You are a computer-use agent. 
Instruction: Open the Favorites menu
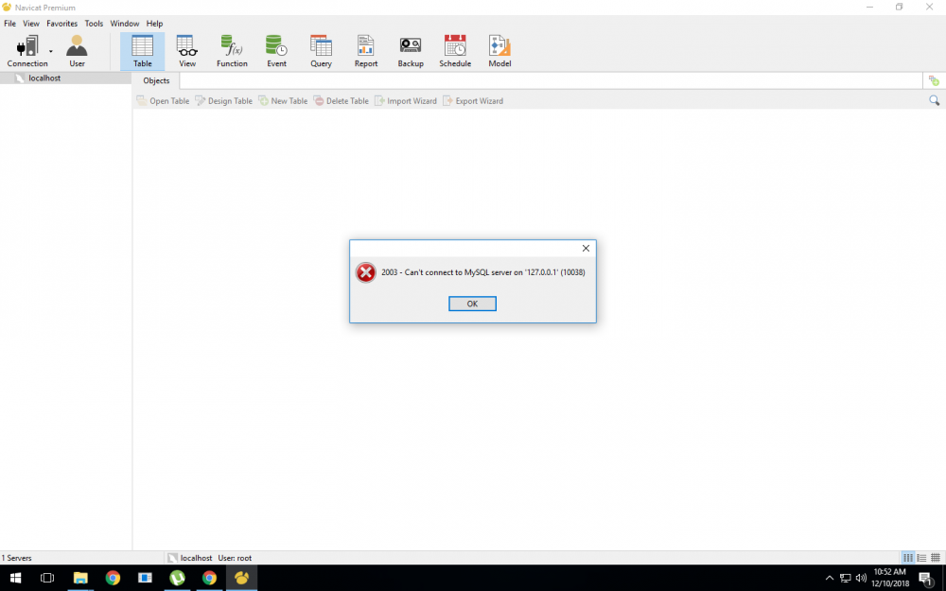[62, 24]
